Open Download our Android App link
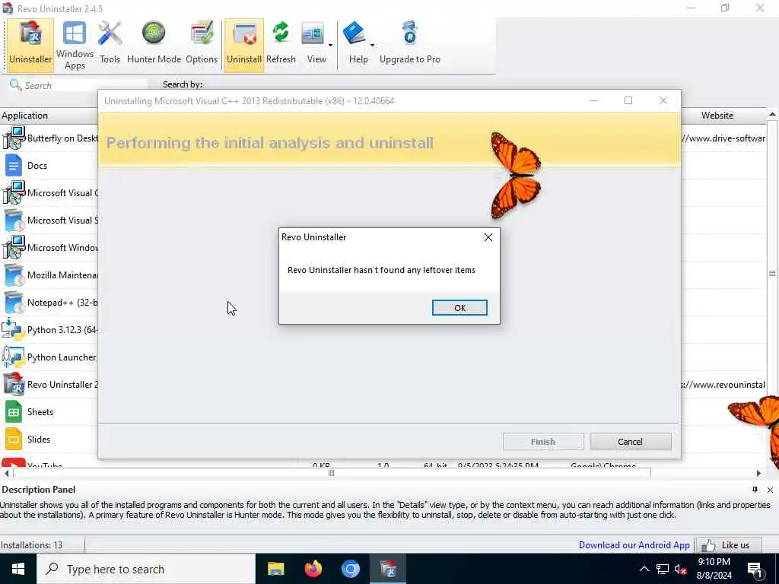The width and height of the screenshot is (779, 584). coord(634,544)
